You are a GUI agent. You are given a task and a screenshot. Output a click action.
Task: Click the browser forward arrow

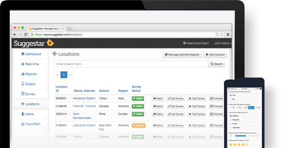pyautogui.click(x=20, y=34)
